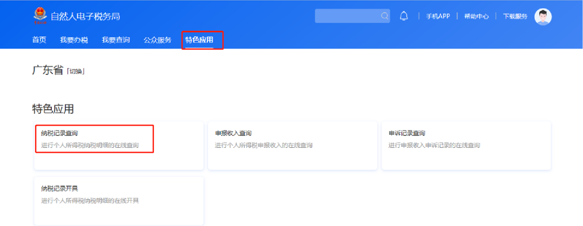Viewport: 583px width, 226px height.
Task: Click the 广东省 province text
Action: click(x=48, y=70)
